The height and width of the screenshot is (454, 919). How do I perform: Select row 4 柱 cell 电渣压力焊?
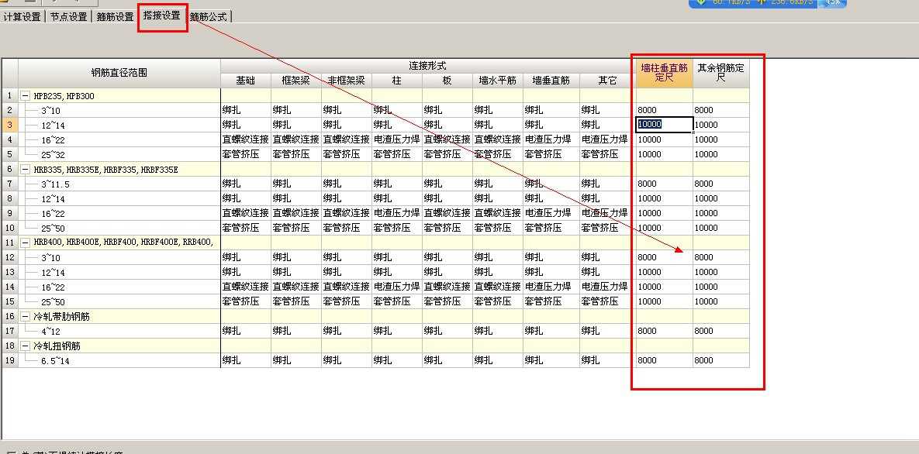coord(397,139)
